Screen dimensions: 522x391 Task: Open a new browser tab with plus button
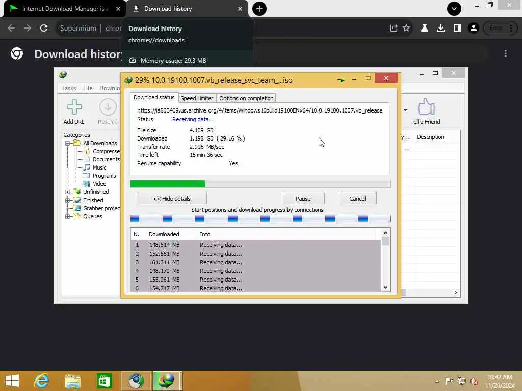(x=259, y=9)
